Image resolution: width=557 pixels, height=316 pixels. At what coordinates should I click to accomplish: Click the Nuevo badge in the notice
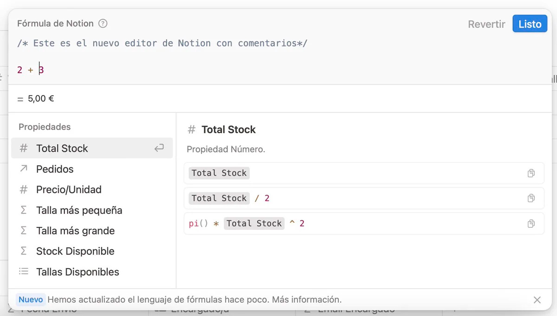31,300
